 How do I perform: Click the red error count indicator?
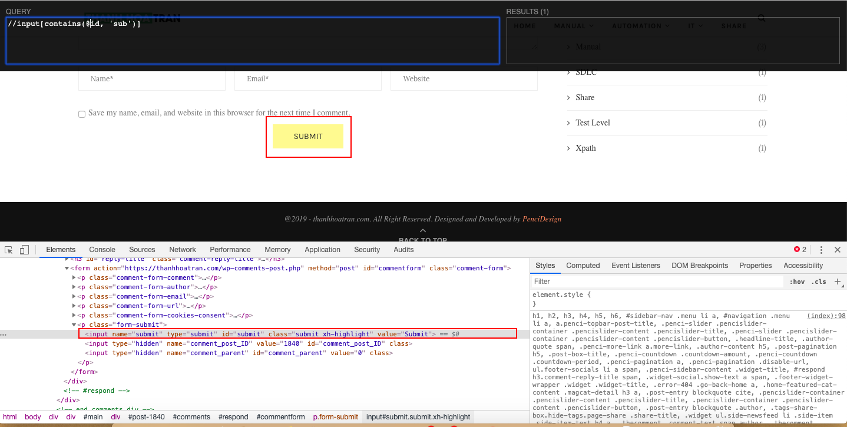point(800,250)
